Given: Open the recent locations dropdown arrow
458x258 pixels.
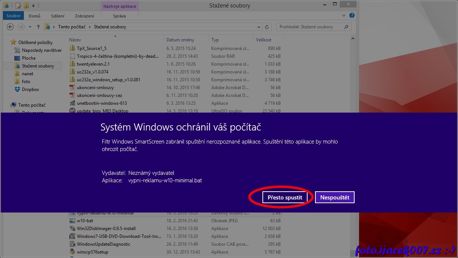Looking at the screenshot, I should 30,27.
